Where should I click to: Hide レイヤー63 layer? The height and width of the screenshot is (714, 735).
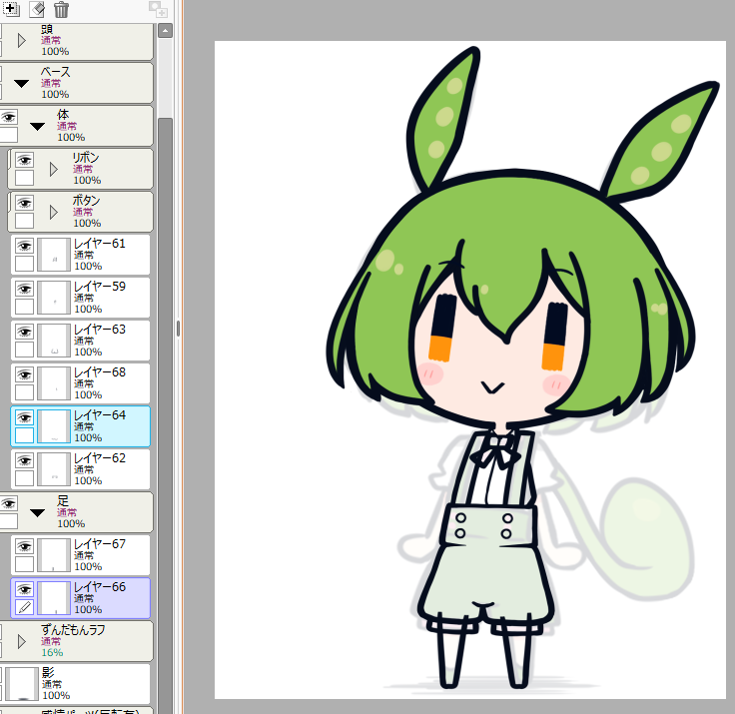point(24,332)
